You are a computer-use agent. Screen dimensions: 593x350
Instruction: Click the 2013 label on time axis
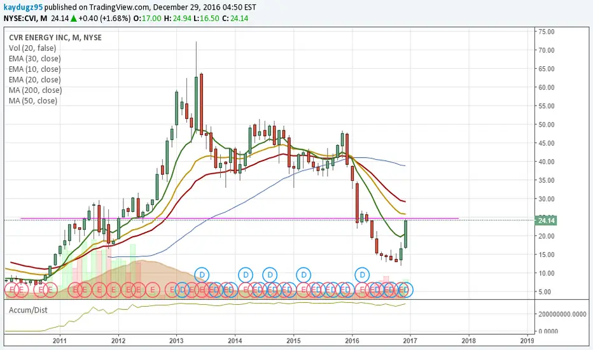point(176,340)
